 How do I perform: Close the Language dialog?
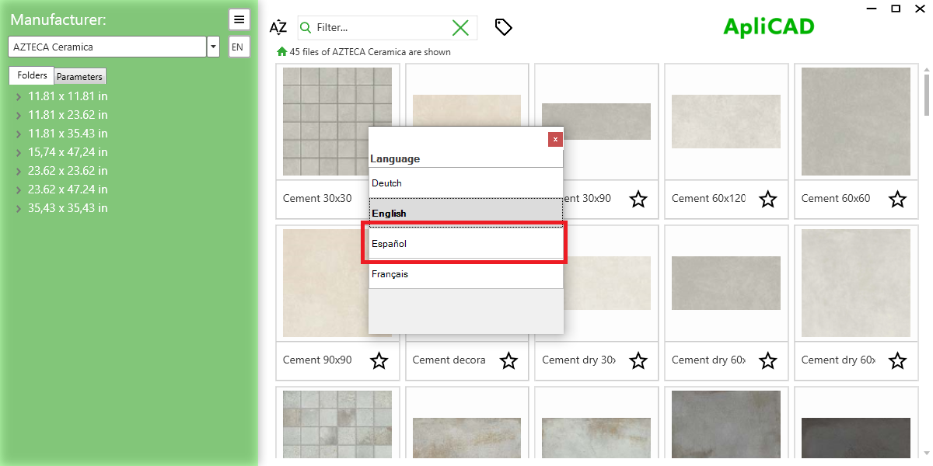(555, 139)
